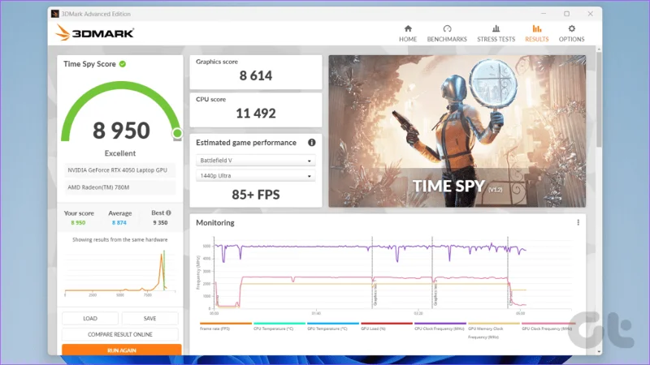Close the 3DMark window

(x=591, y=14)
